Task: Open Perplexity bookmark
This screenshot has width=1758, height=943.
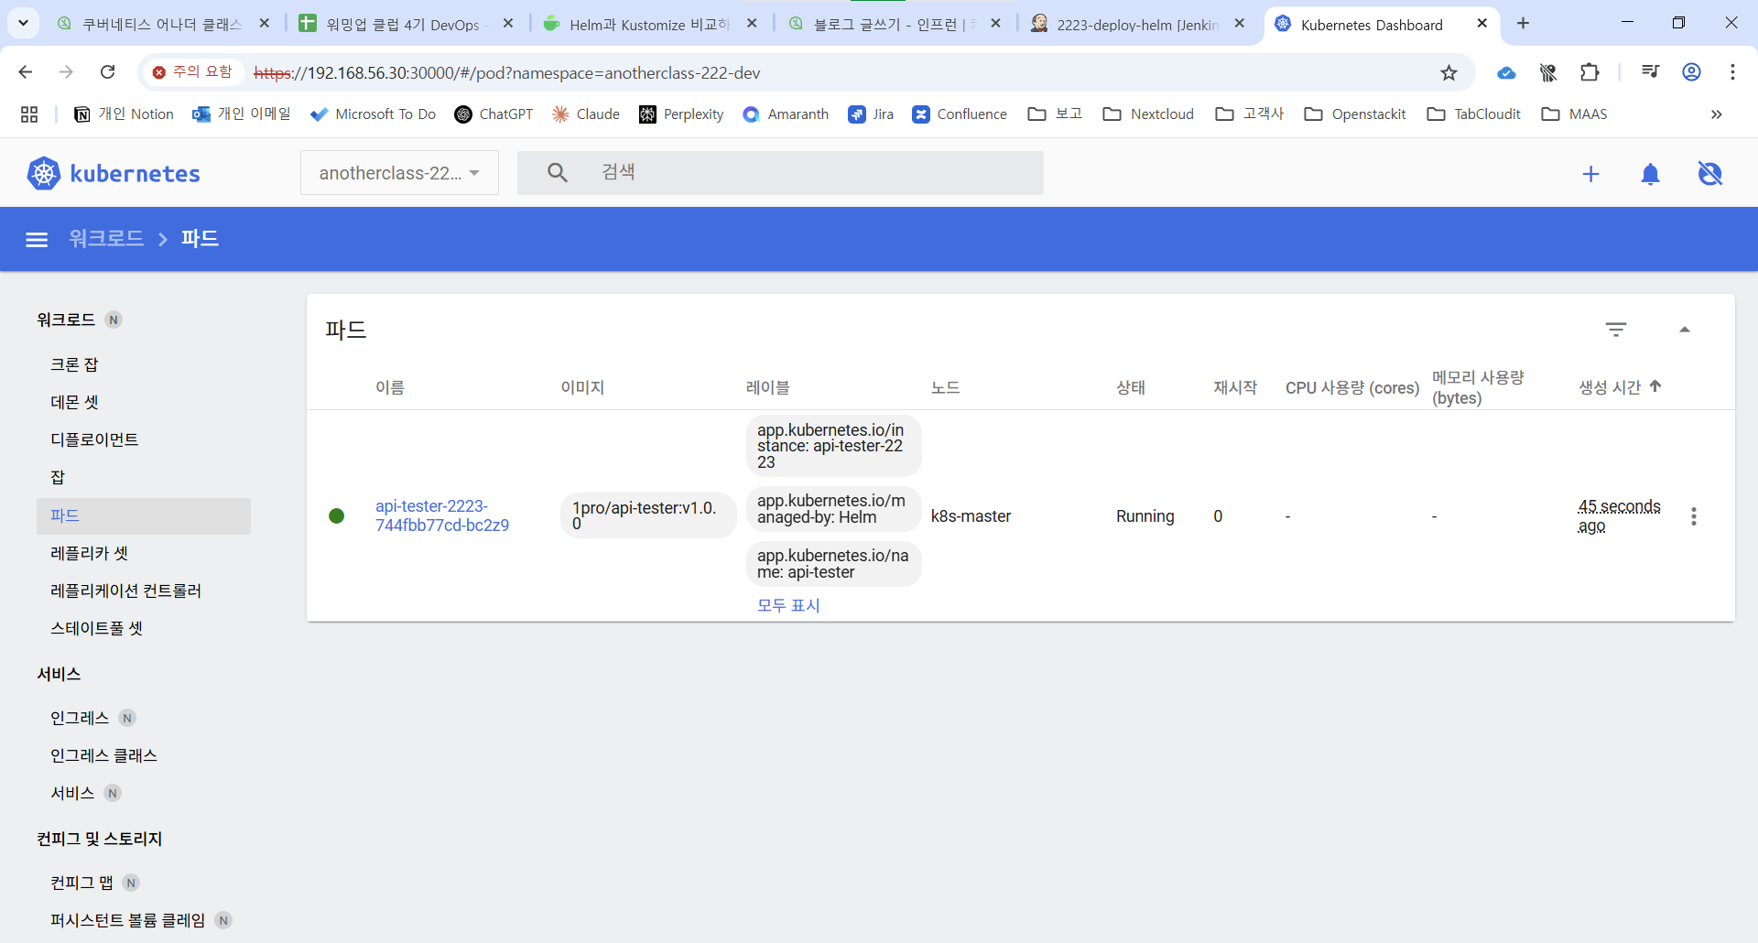Action: [x=681, y=114]
